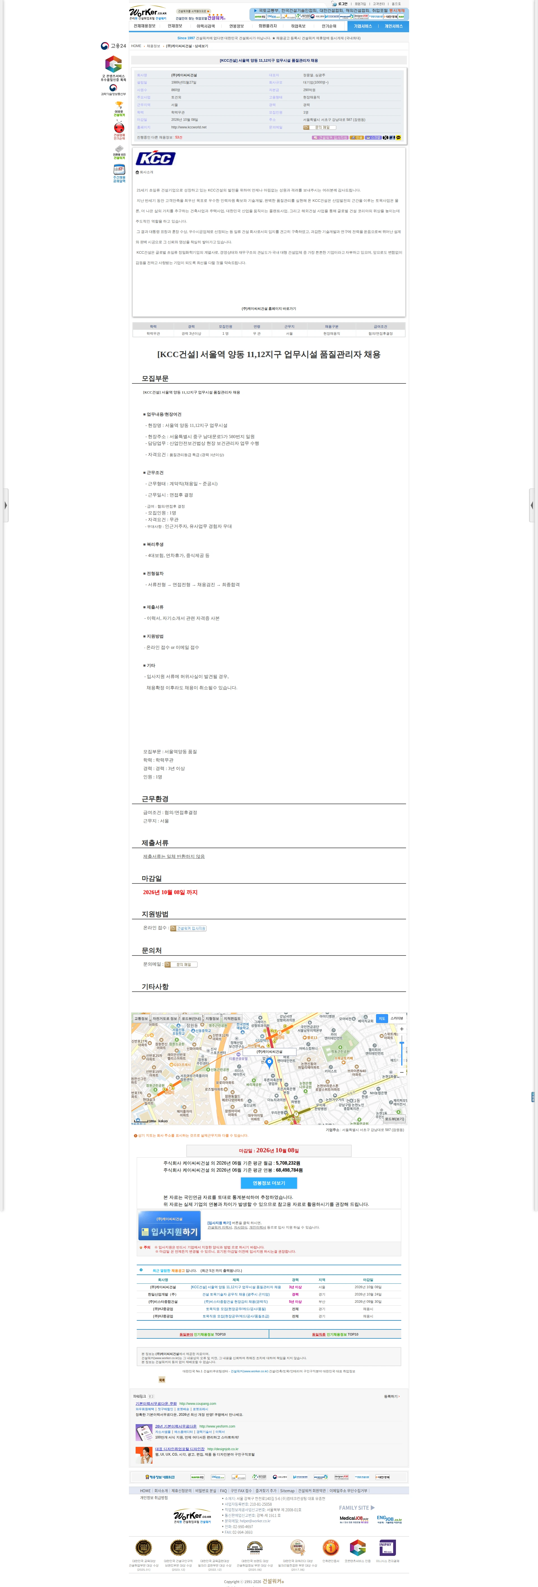Open the 비스타종합건설 현장감리 채용 posting

pos(236,1302)
